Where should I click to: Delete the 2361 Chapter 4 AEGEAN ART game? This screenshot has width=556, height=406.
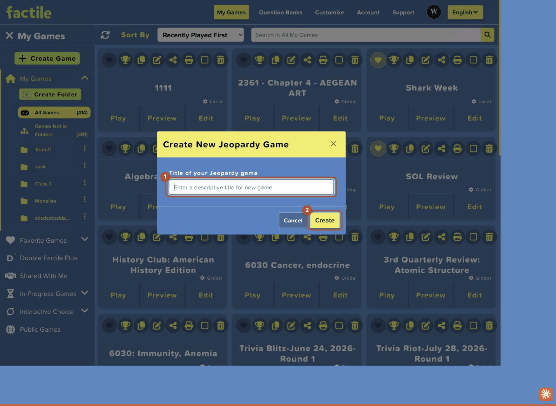tap(355, 60)
